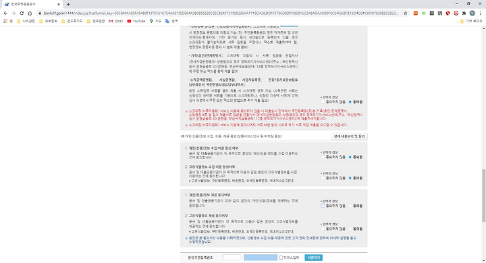Screen dimensions: 486x263
Task: Click the heading 2. 고유식별정보 제공 동의여부
Action: 207,216
